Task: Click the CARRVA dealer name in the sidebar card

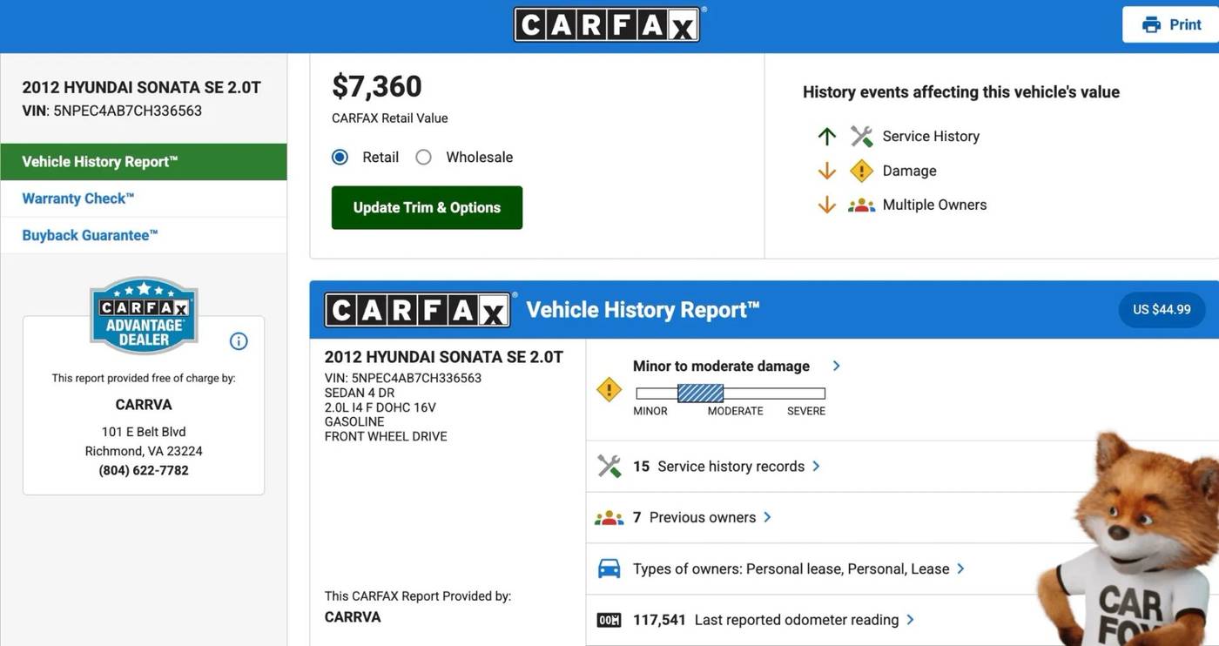Action: [144, 405]
